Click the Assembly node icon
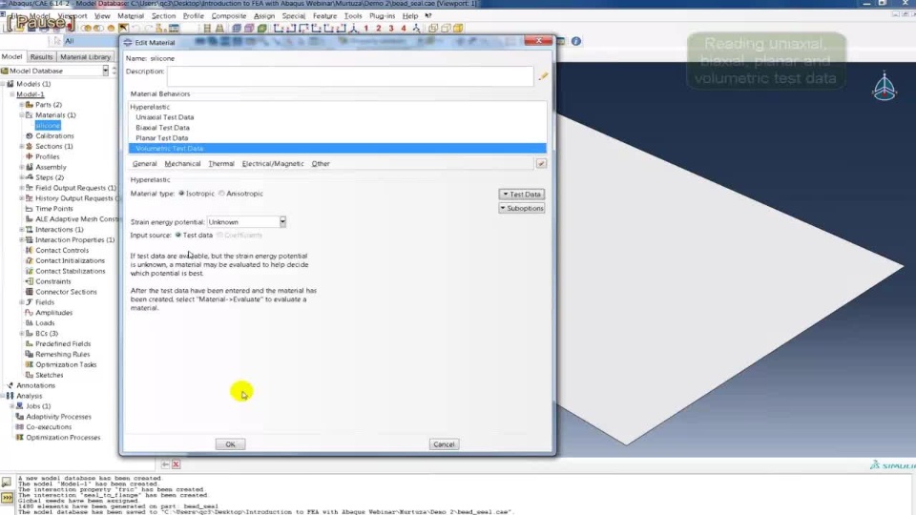This screenshot has height=515, width=916. [30, 167]
